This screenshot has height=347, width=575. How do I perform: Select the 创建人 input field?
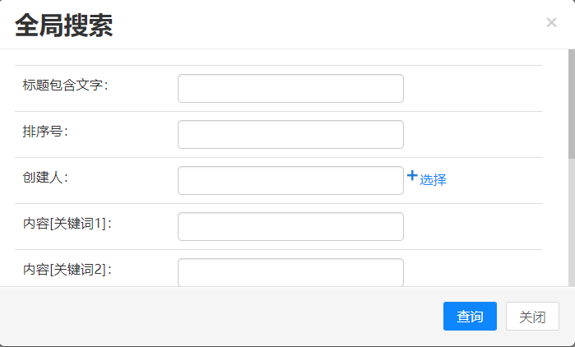(290, 181)
